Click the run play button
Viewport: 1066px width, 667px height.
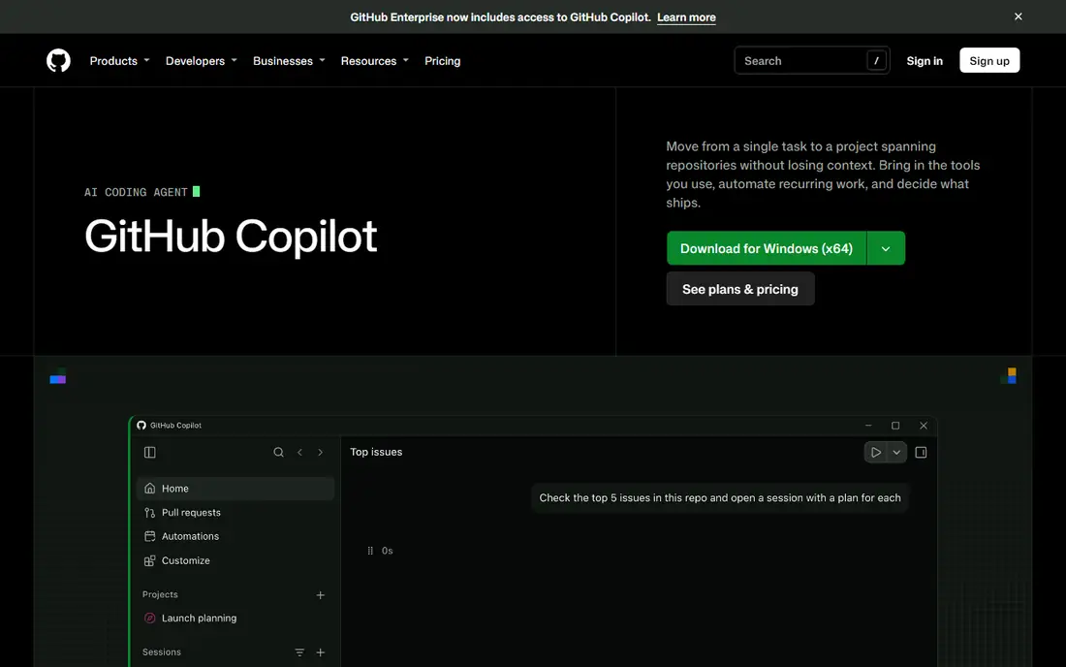tap(876, 452)
